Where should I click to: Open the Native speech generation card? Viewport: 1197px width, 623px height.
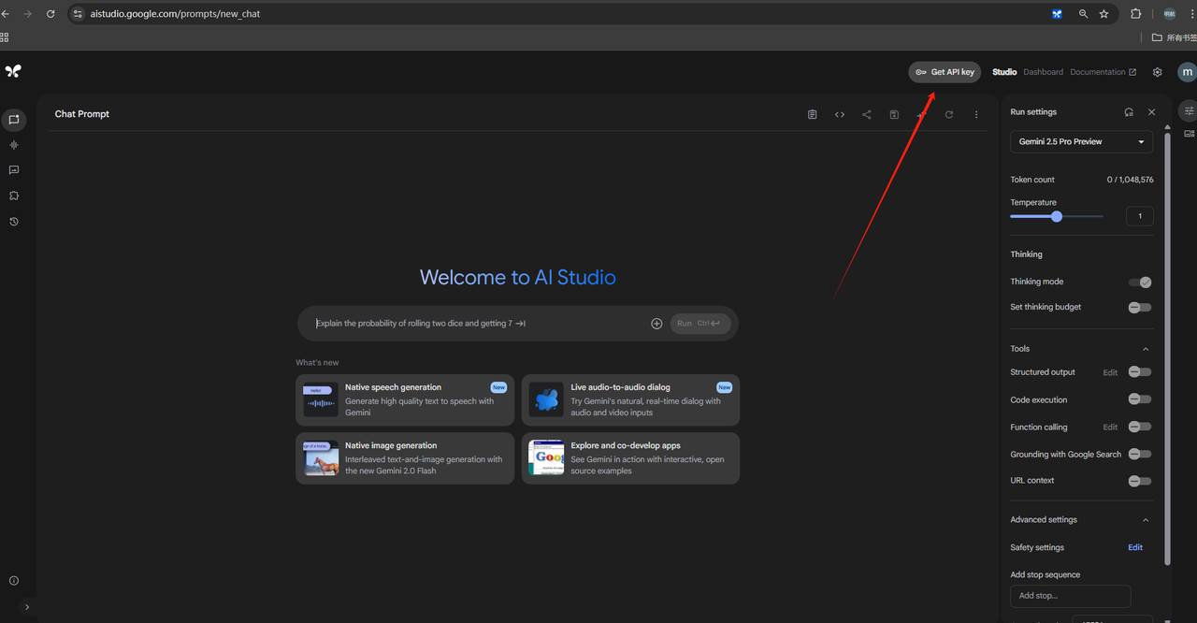pyautogui.click(x=405, y=399)
